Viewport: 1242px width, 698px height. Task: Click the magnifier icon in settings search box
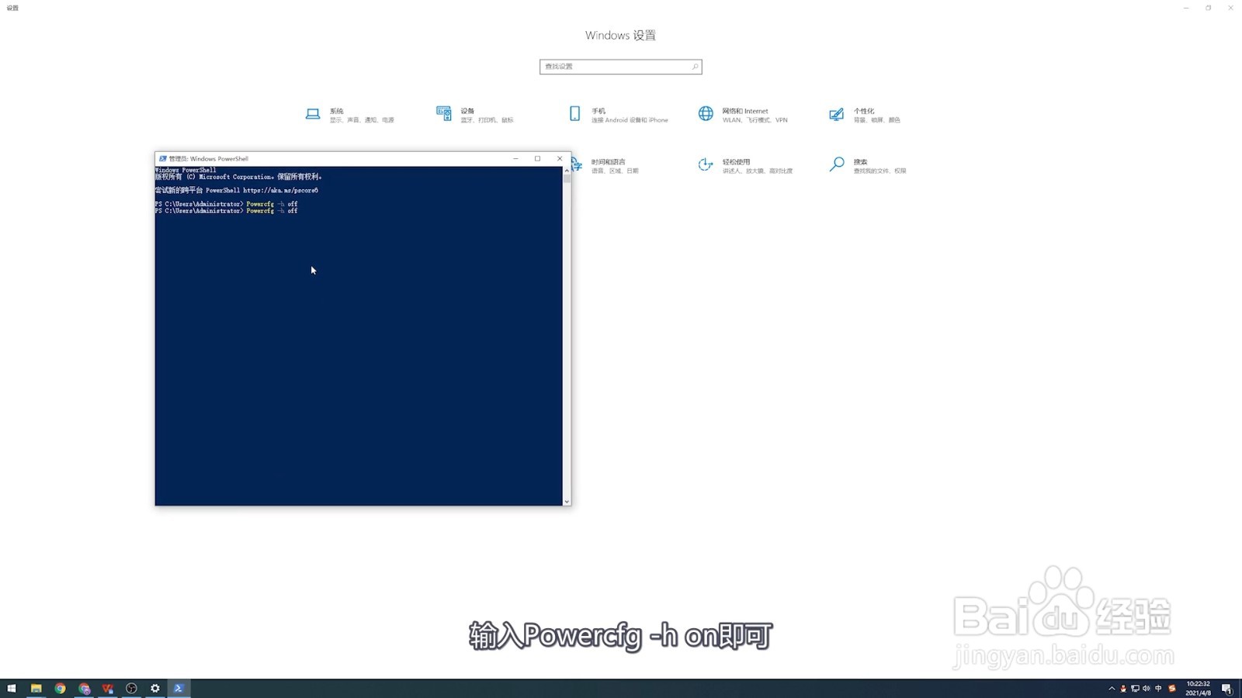coord(695,67)
